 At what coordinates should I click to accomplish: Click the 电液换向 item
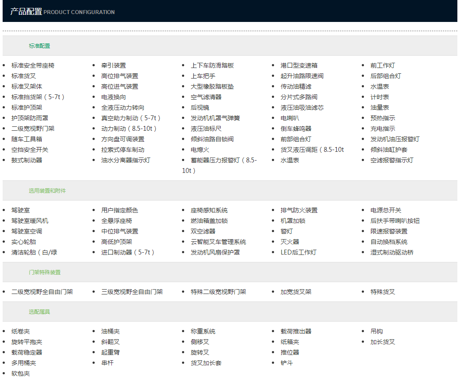tap(114, 97)
